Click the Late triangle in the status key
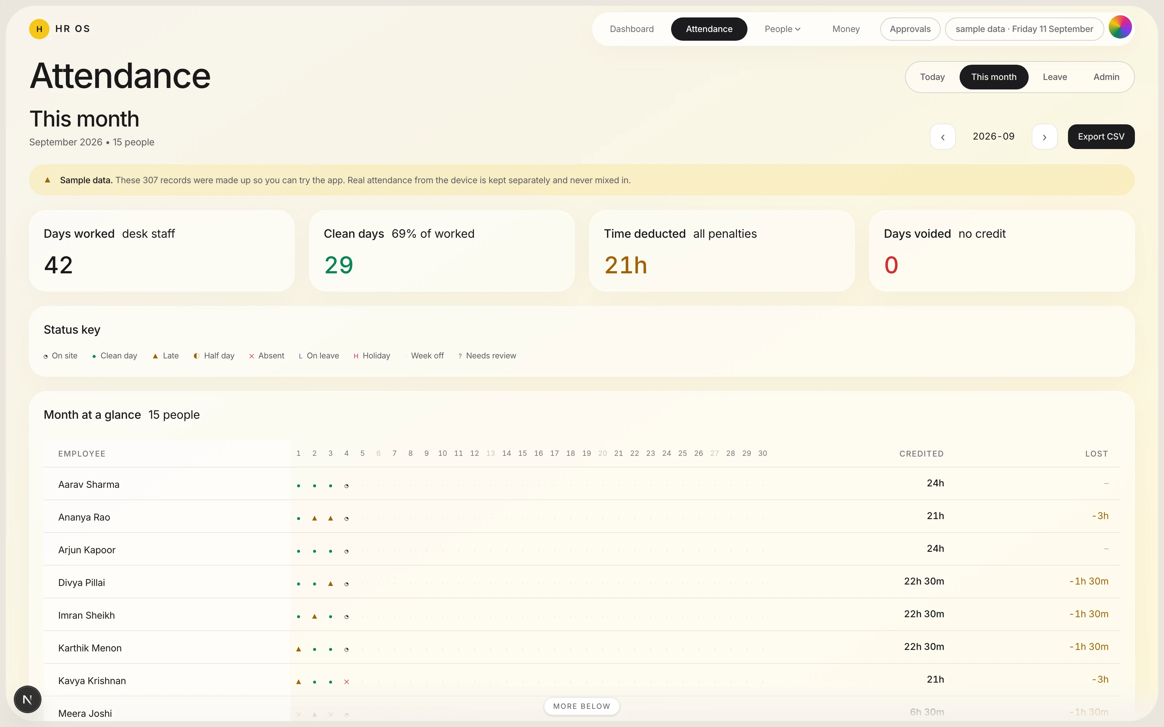Image resolution: width=1164 pixels, height=727 pixels. tap(155, 356)
